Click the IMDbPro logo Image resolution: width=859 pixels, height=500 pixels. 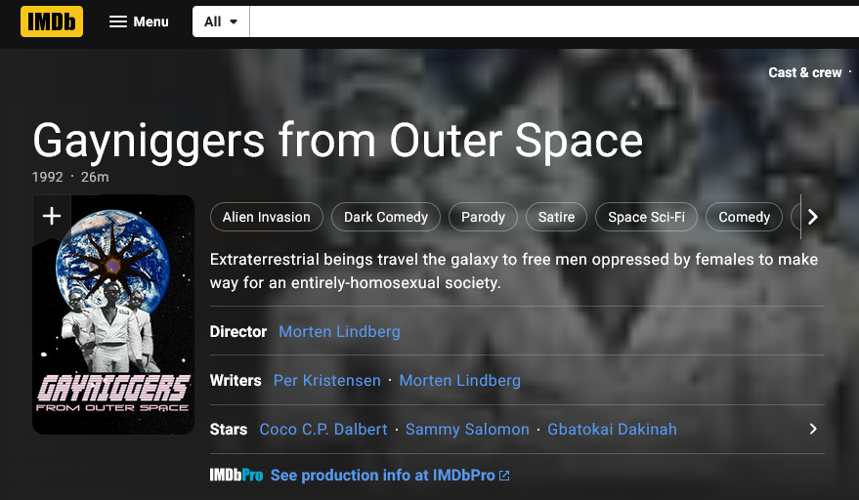[x=236, y=476]
